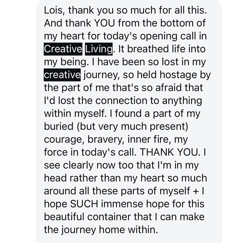Click the highlighted lowercase "creative" before "journey"
The image size is (251, 243).
(x=62, y=76)
